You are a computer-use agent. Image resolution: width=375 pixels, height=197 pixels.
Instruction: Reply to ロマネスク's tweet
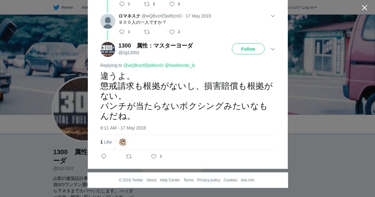(x=122, y=32)
